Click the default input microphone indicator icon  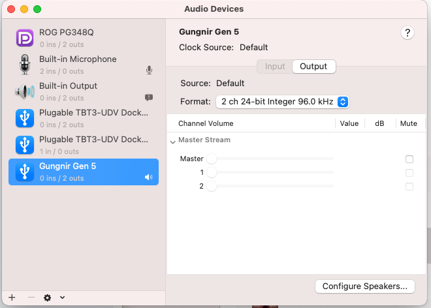point(149,70)
